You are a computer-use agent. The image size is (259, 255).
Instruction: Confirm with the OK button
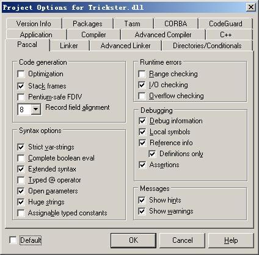pyautogui.click(x=133, y=240)
